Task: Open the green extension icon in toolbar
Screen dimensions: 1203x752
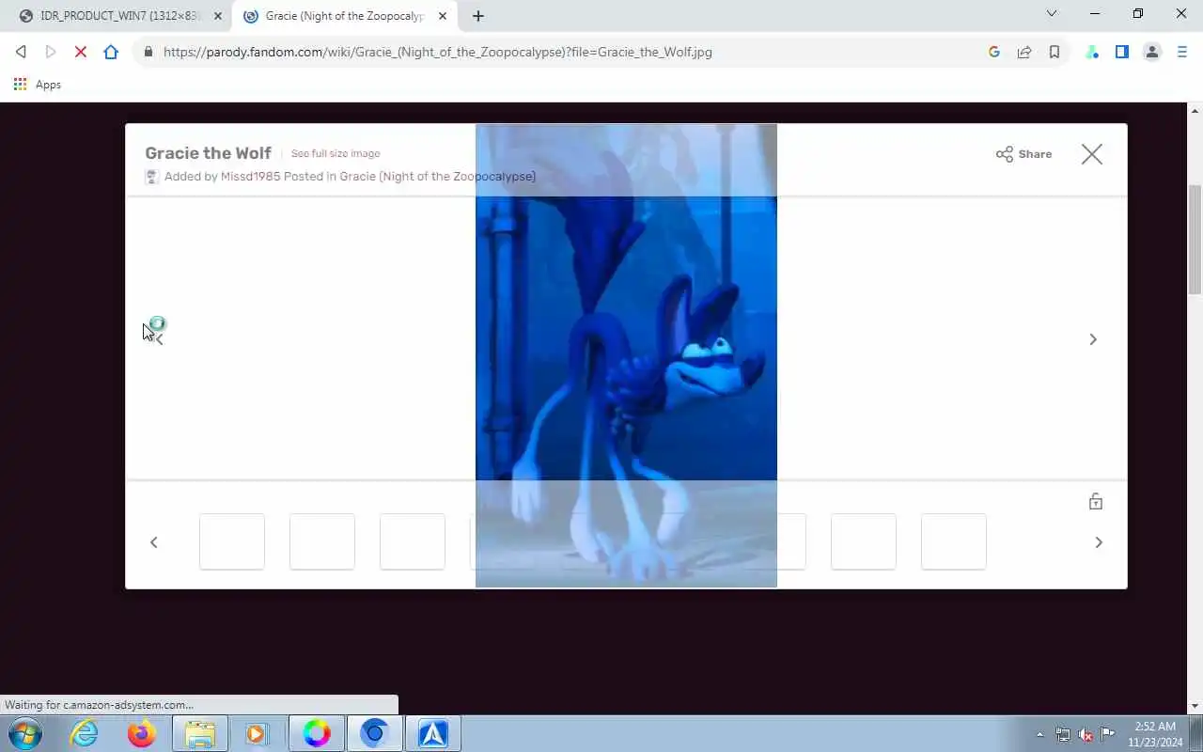Action: [x=1092, y=52]
